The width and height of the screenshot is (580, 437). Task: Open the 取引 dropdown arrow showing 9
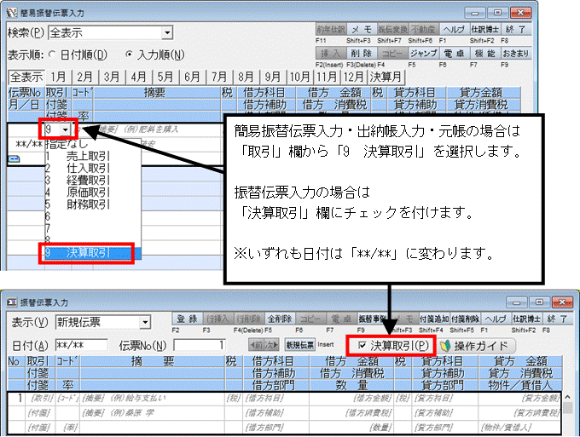65,129
